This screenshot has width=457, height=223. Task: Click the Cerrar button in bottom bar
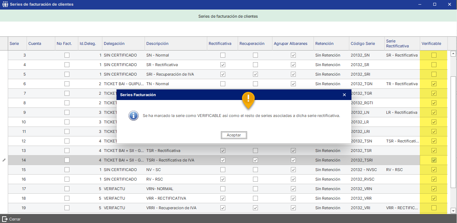(x=11, y=219)
